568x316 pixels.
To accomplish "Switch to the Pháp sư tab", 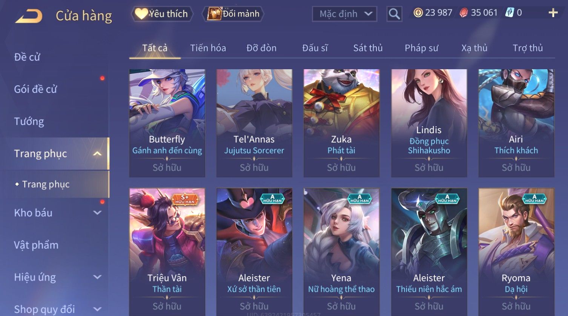I will point(421,48).
